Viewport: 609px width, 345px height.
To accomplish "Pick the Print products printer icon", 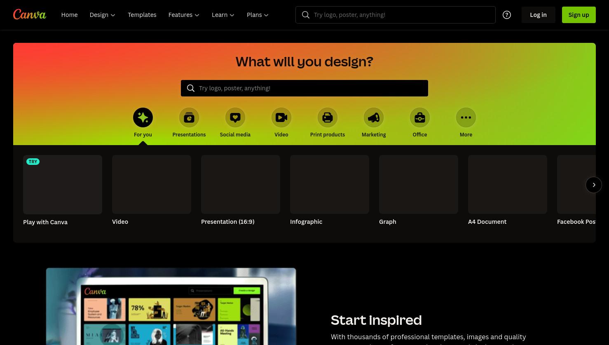I will [328, 117].
